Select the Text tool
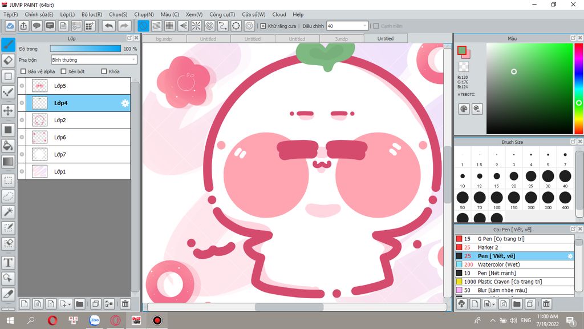The height and width of the screenshot is (329, 584). point(8,263)
